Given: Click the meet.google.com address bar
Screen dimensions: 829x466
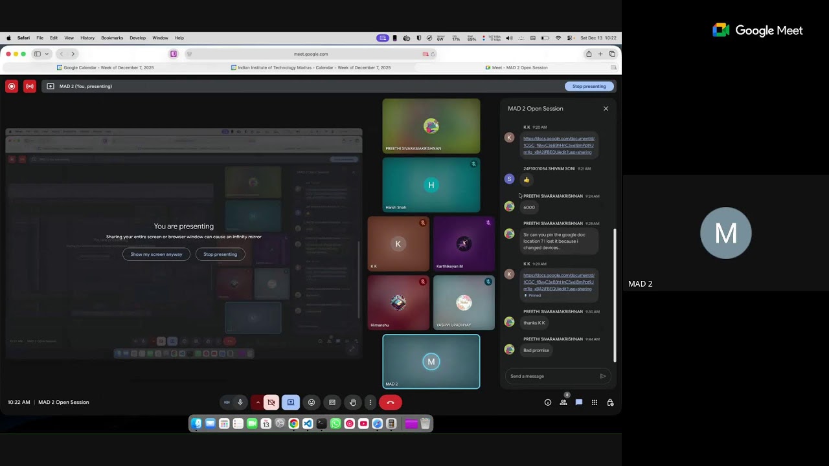Looking at the screenshot, I should tap(311, 54).
